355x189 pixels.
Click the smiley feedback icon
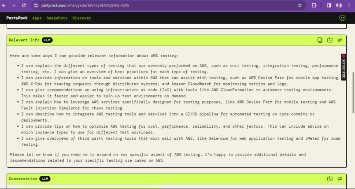[x=342, y=18]
